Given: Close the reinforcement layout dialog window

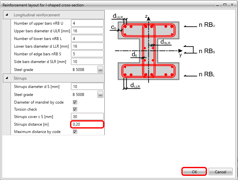Looking at the screenshot, I should coord(232,5).
